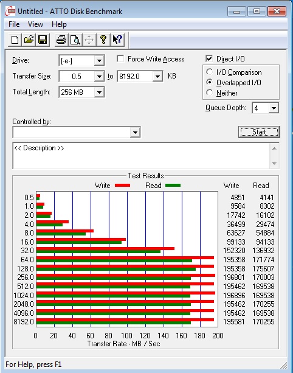The image size is (293, 373).
Task: Click the 1024.0 row label in chart
Action: click(24, 296)
